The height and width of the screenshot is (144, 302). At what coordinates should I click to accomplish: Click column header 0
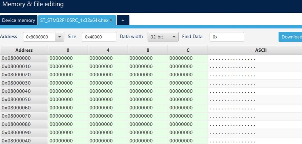[68, 50]
